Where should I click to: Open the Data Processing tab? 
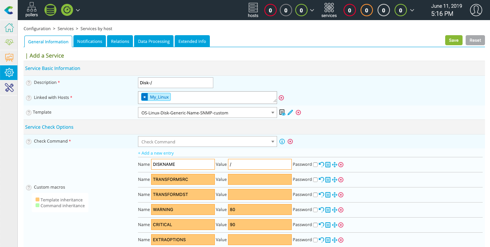154,41
